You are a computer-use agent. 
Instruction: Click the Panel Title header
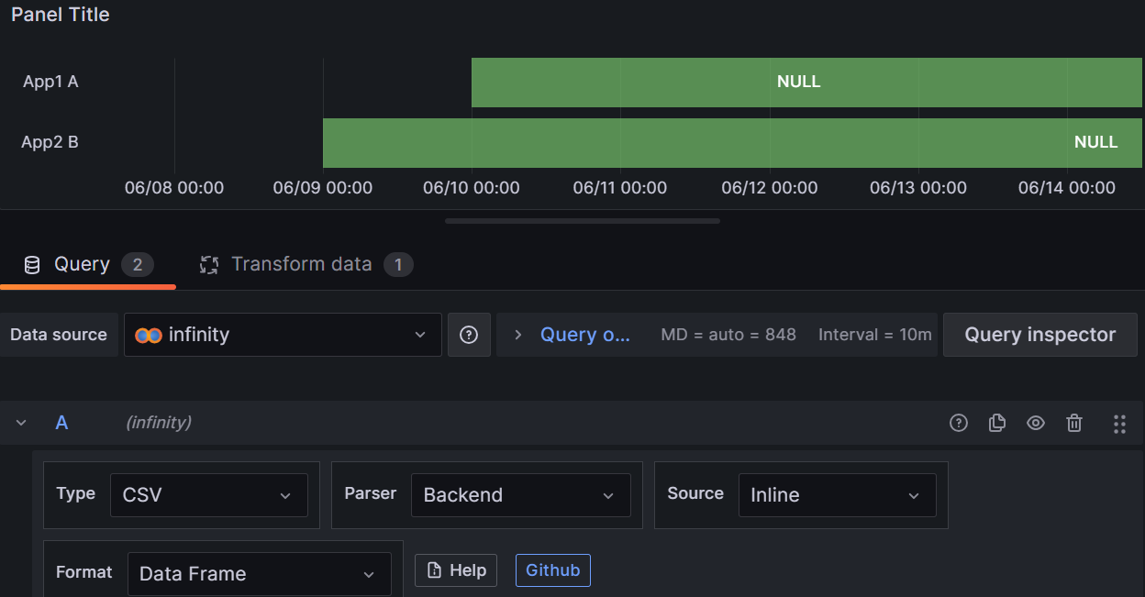click(61, 15)
